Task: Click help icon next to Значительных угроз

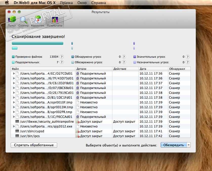Action: (187, 57)
